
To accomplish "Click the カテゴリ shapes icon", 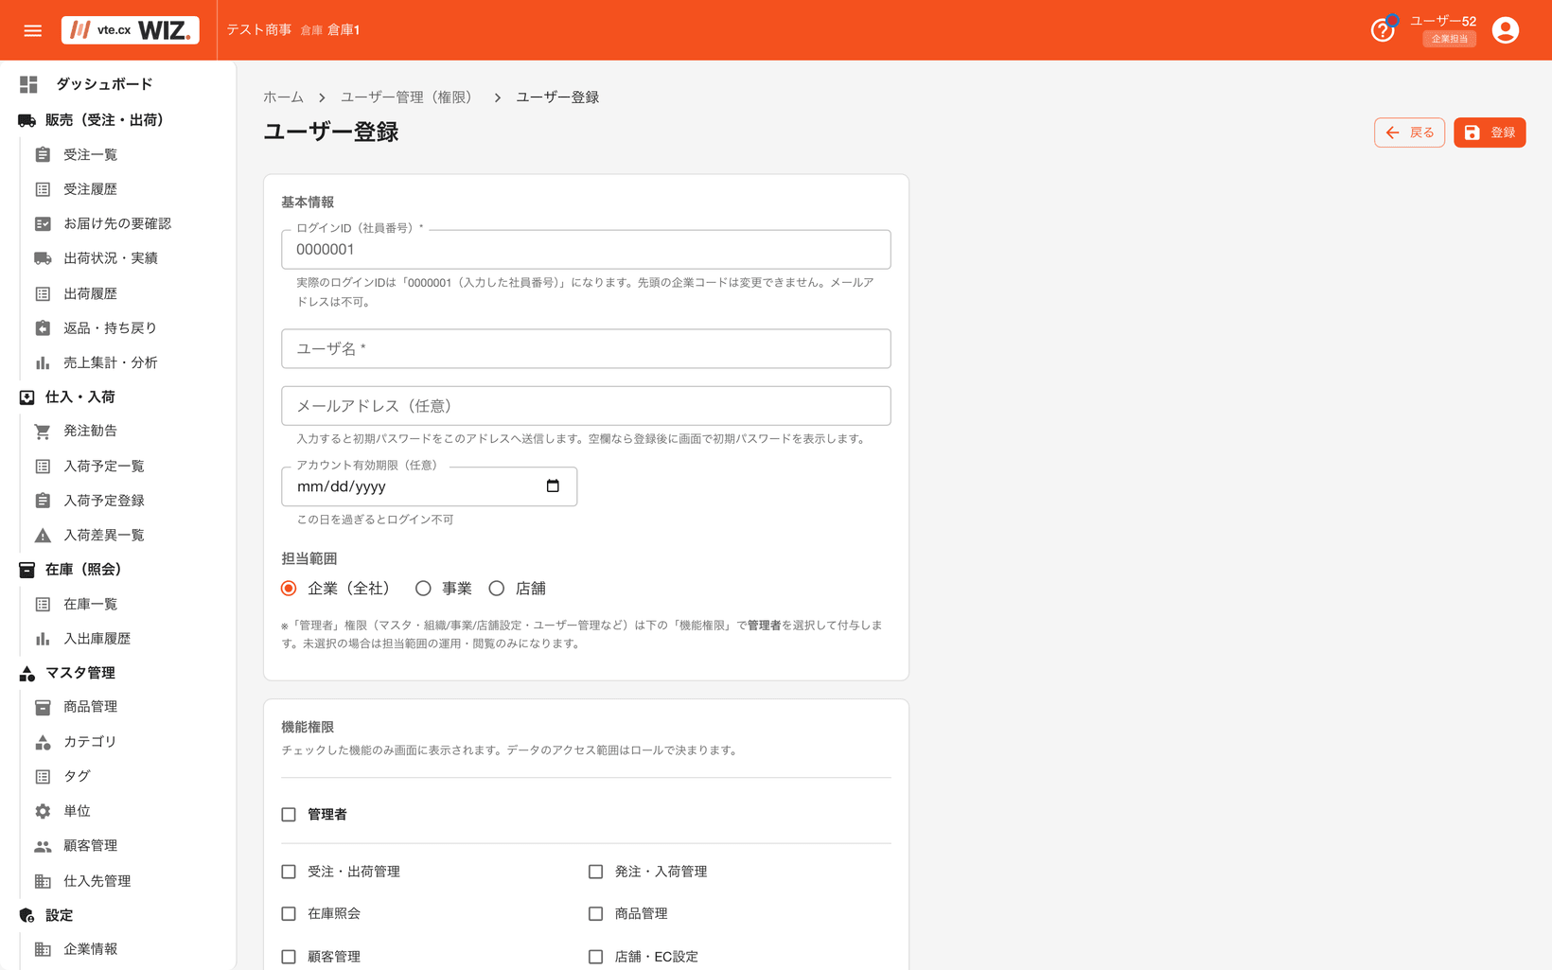I will [x=43, y=742].
